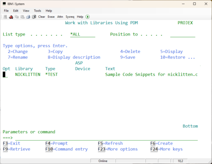This screenshot has height=164, width=212.
Task: Click the 2=Change option text
Action: tap(18, 52)
